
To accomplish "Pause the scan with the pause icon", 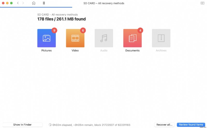I will (x=44, y=3).
